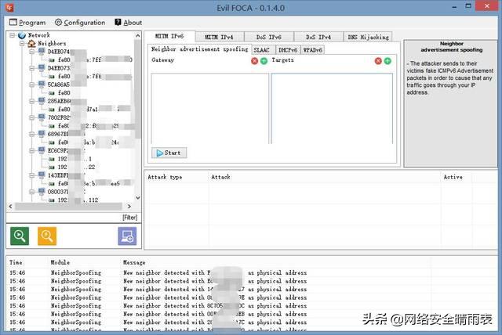Collapse the 68967E neighbor node
Viewport: 502px width, 335px height.
click(x=31, y=134)
